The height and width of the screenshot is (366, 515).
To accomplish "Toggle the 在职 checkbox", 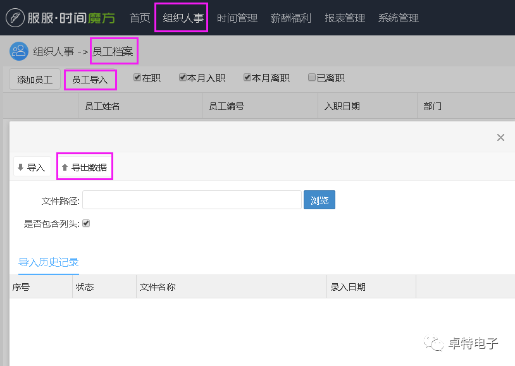I will click(137, 78).
